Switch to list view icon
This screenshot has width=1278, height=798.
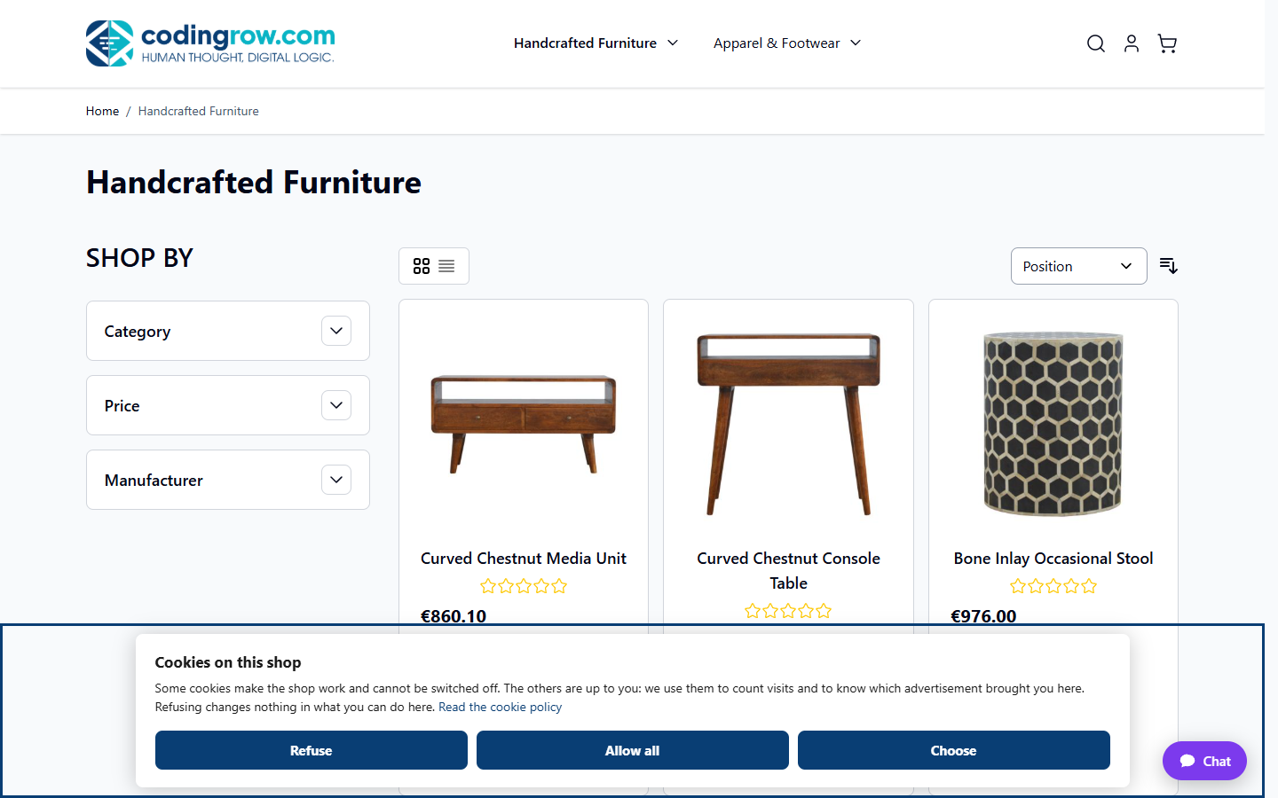pos(446,266)
